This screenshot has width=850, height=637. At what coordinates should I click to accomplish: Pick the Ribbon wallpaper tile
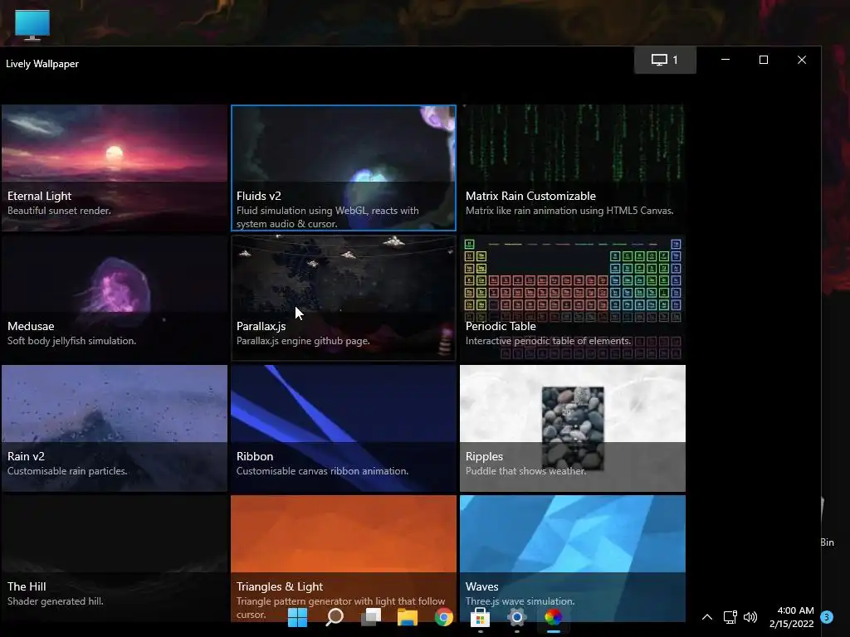pyautogui.click(x=344, y=429)
